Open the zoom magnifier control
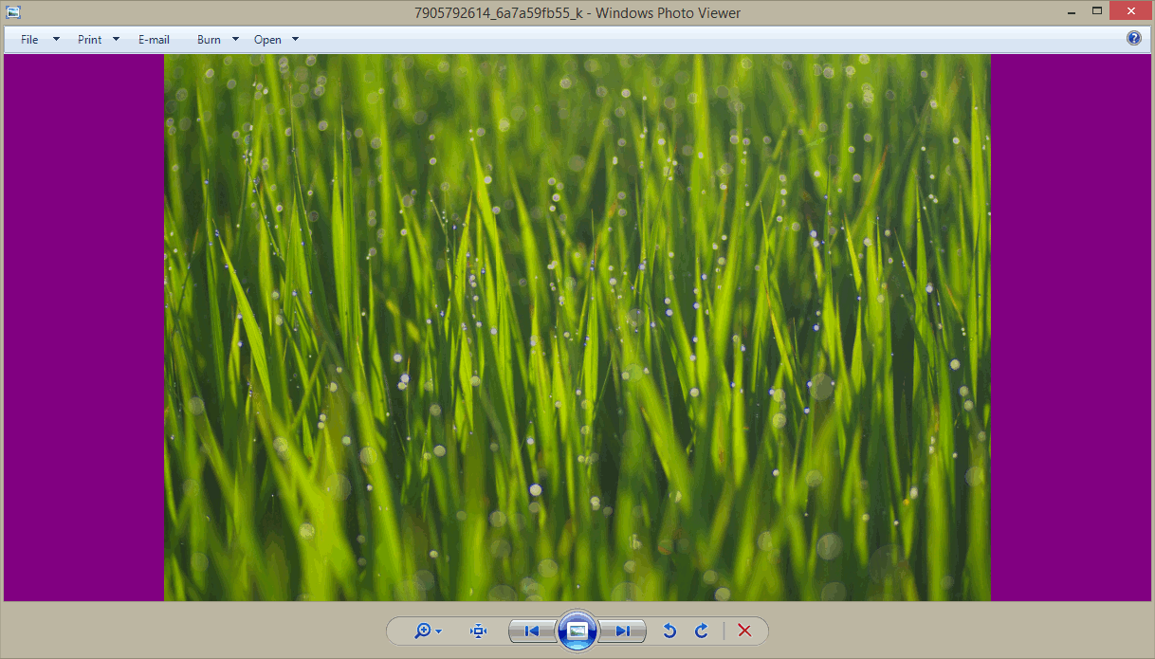Viewport: 1155px width, 659px height. [x=422, y=631]
